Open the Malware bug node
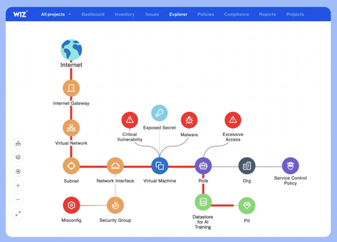The height and width of the screenshot is (242, 337). pos(189,120)
